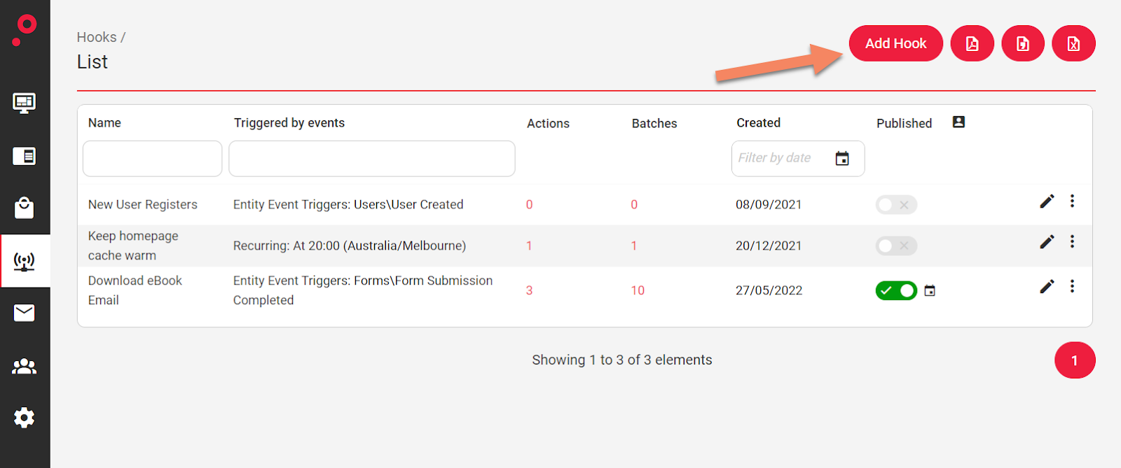Screen dimensions: 1121x468
Task: Open more options for New User Registers
Action: (1072, 201)
